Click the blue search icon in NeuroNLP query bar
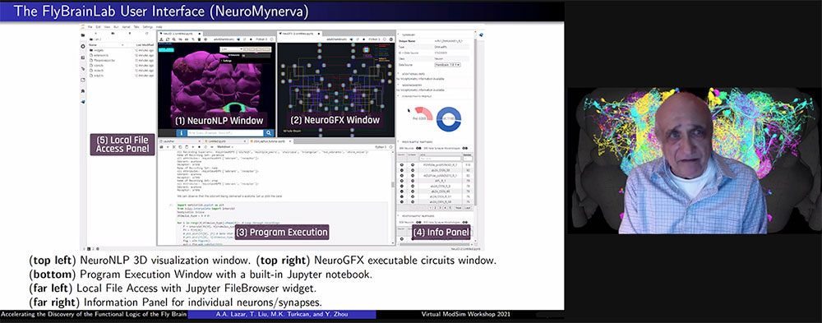Image resolution: width=822 pixels, height=323 pixels. [x=269, y=133]
